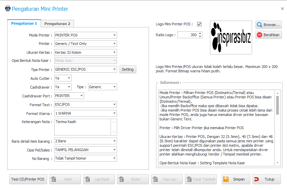Click the Browse magnifier icon
The image size is (287, 190).
coord(260,25)
